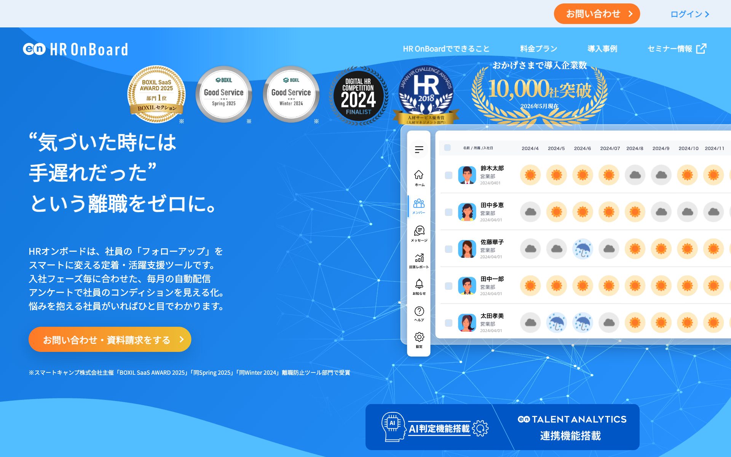Click 田中多恵's avatar

pos(467,212)
